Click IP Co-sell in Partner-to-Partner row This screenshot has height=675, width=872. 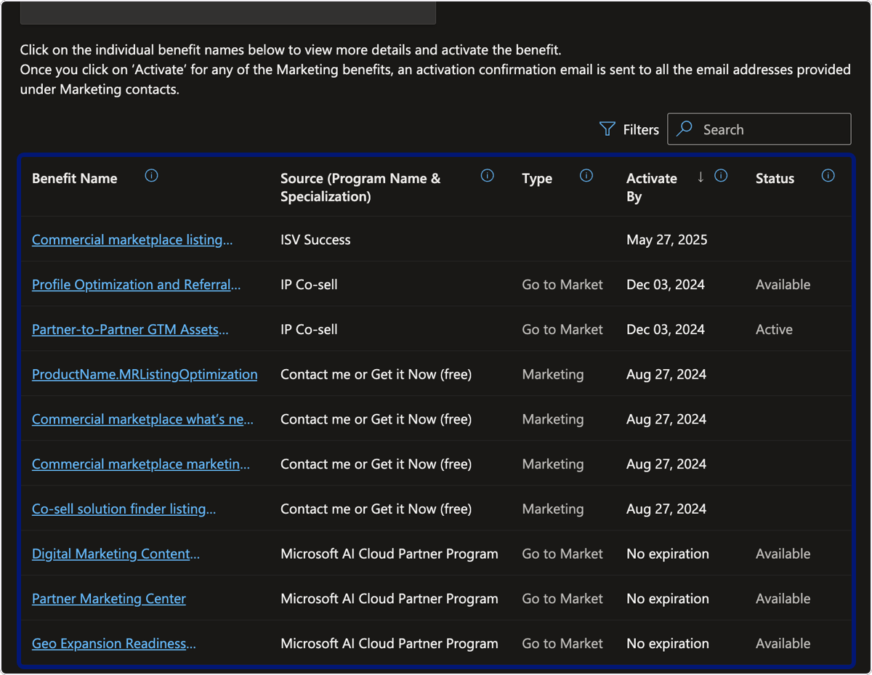point(309,330)
